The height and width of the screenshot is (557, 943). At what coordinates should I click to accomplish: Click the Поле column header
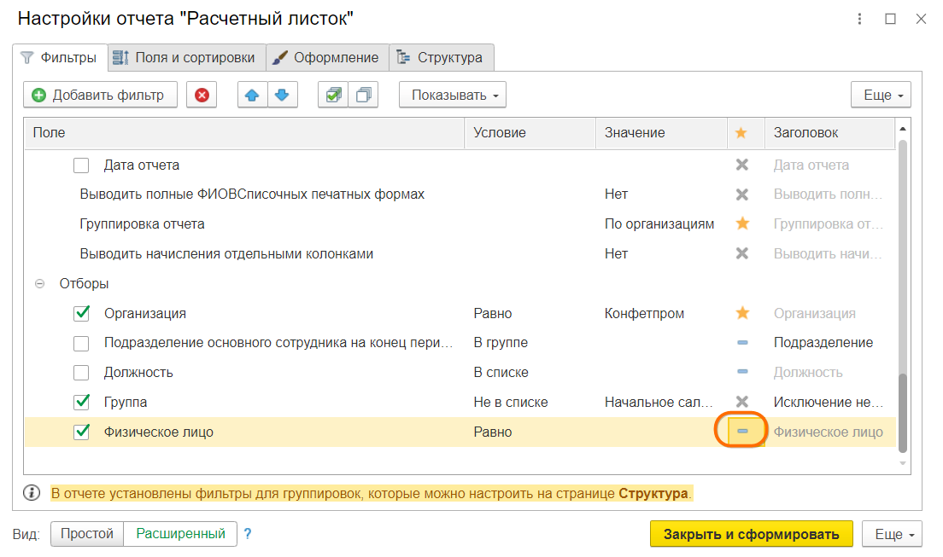point(244,133)
